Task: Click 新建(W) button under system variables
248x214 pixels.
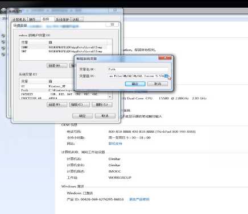Action: point(57,104)
